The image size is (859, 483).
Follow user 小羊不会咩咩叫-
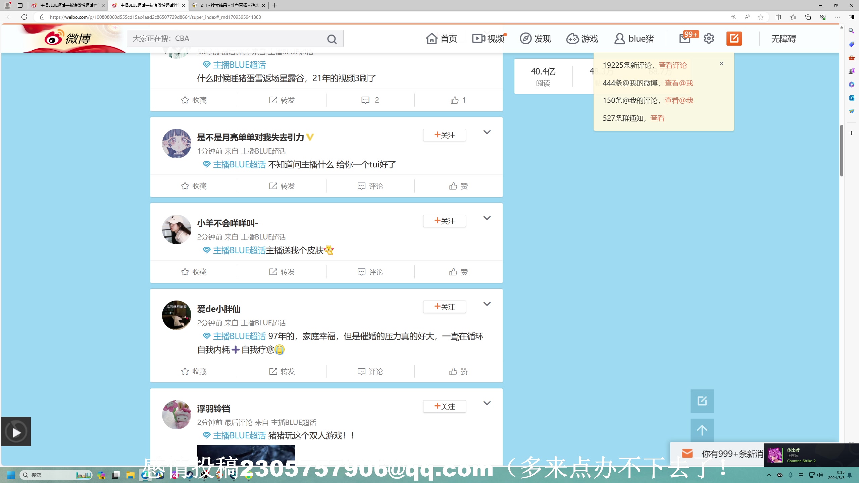(444, 221)
